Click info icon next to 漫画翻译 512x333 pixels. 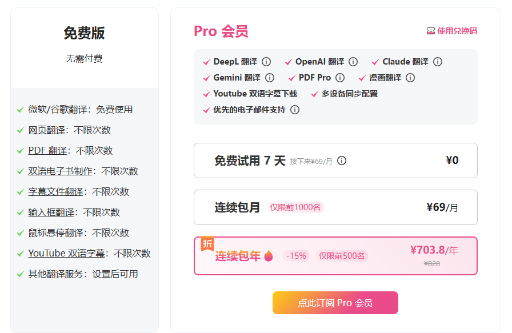click(410, 78)
